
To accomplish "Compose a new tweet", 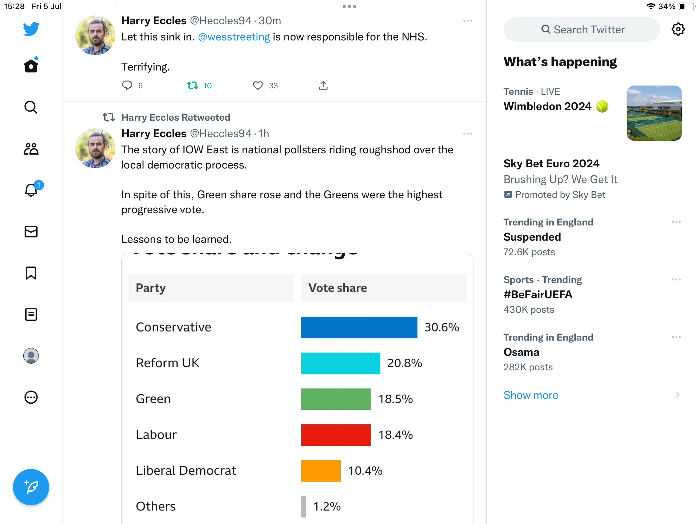I will (x=31, y=487).
